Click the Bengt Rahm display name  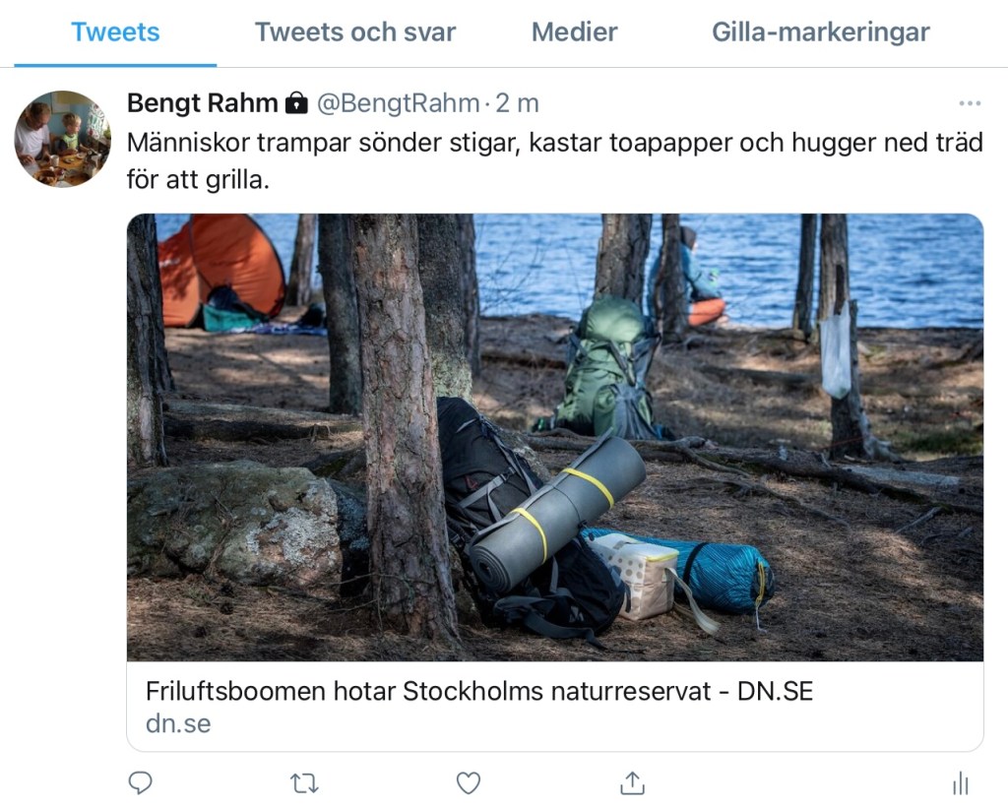[202, 102]
